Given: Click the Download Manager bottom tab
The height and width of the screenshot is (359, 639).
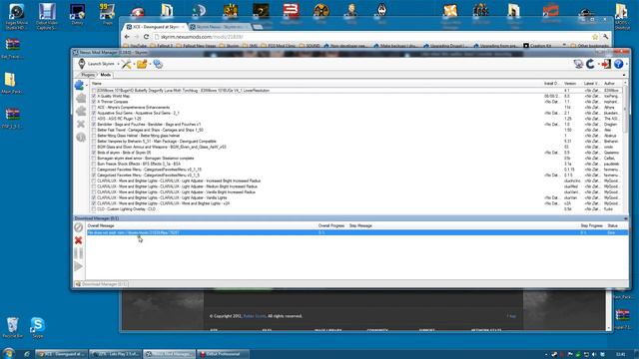Looking at the screenshot, I should 101,284.
